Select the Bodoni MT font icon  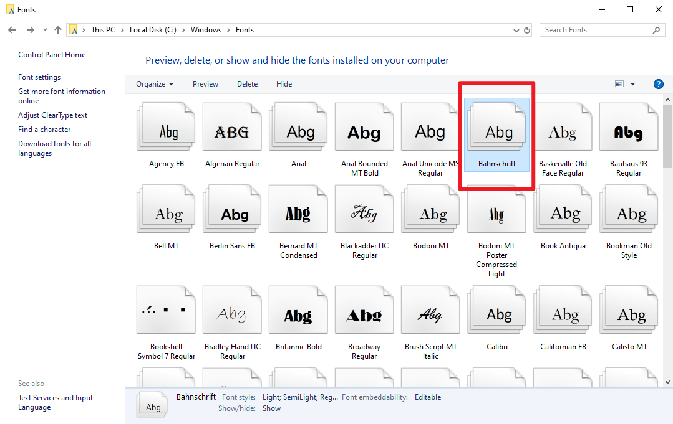430,209
